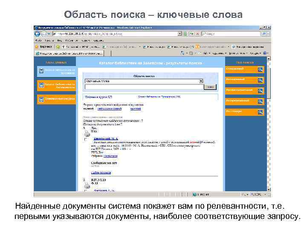Image resolution: width=307 pixels, height=230 pixels.
Task: Click the browser Forward arrow button
Action: (43, 34)
